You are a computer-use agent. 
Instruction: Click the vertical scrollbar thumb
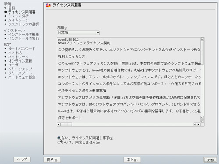202,52
